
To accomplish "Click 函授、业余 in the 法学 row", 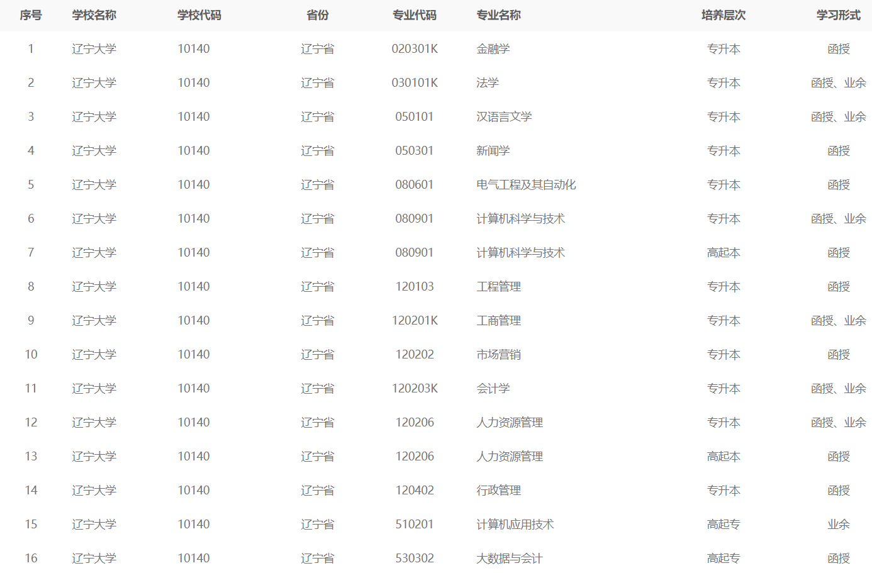I will (x=839, y=83).
